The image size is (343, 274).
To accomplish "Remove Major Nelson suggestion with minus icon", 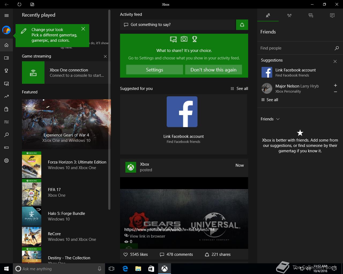I will tap(335, 92).
